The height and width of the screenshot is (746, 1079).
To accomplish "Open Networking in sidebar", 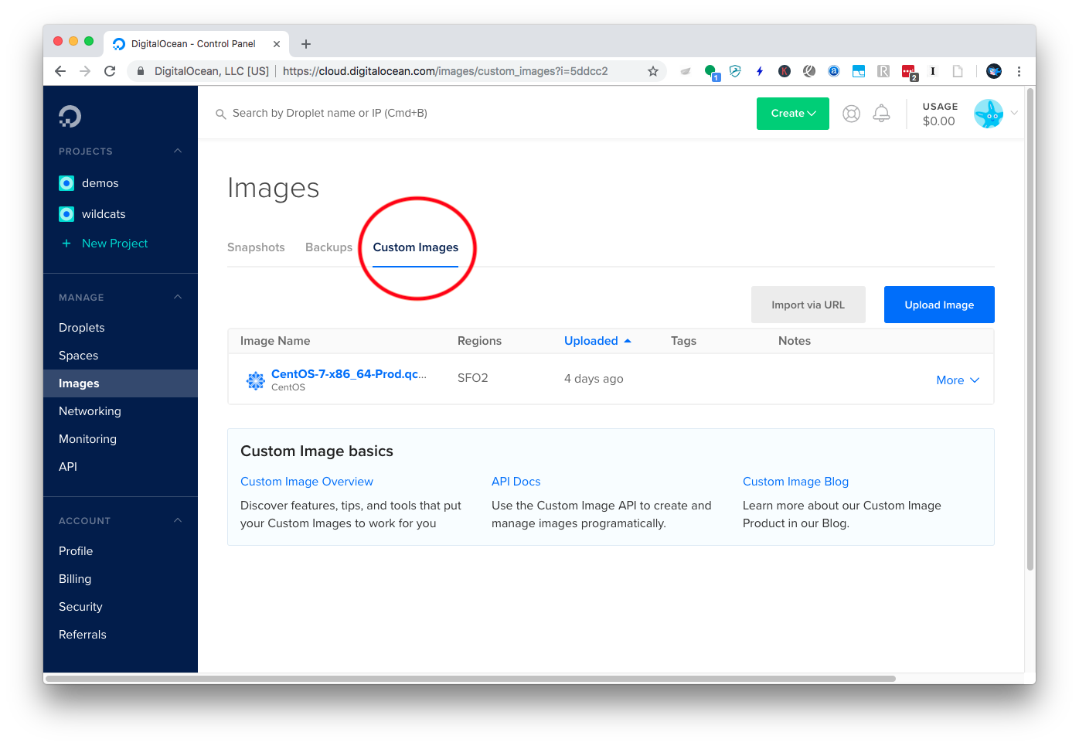I will click(x=90, y=411).
